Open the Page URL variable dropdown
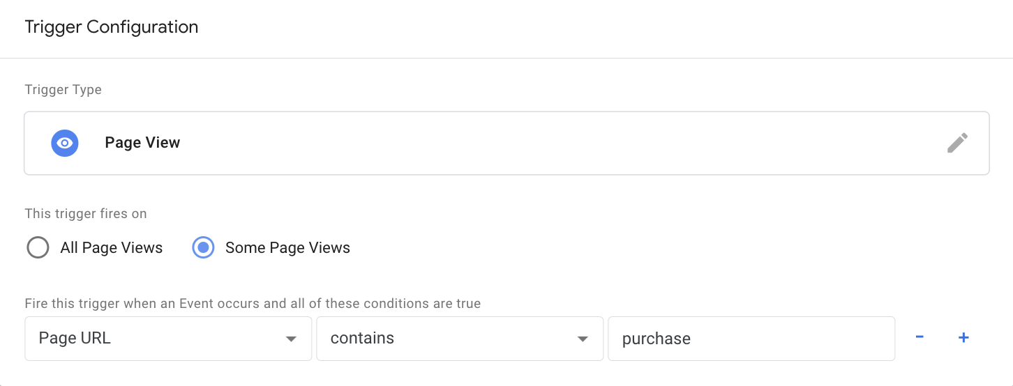 [168, 339]
